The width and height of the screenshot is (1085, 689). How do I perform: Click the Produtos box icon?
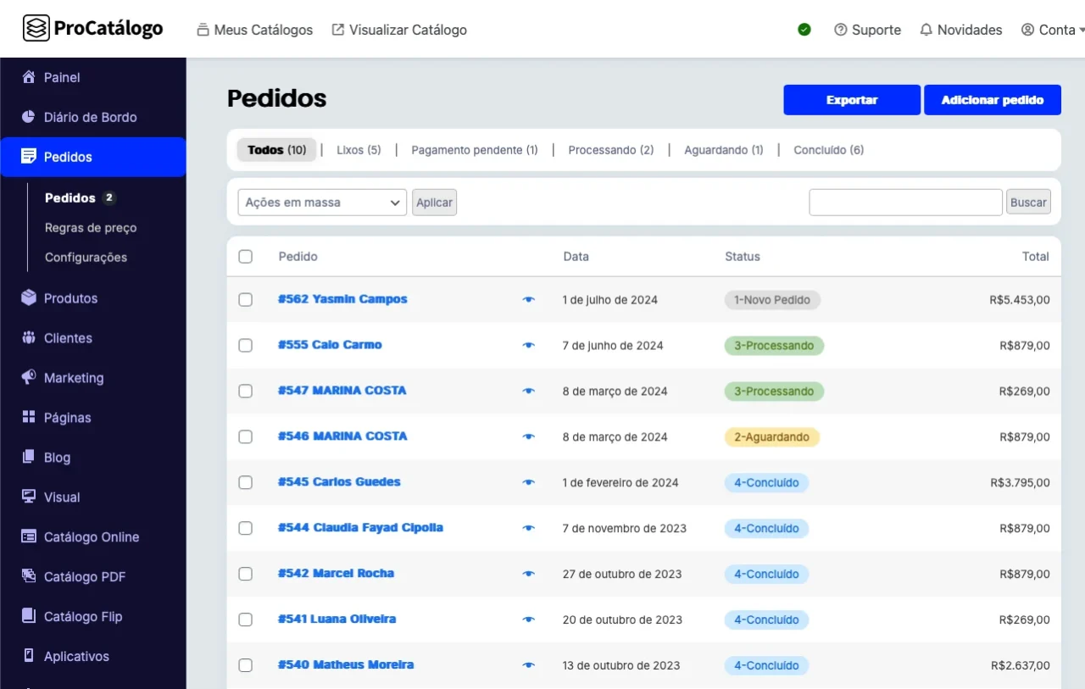pos(29,298)
